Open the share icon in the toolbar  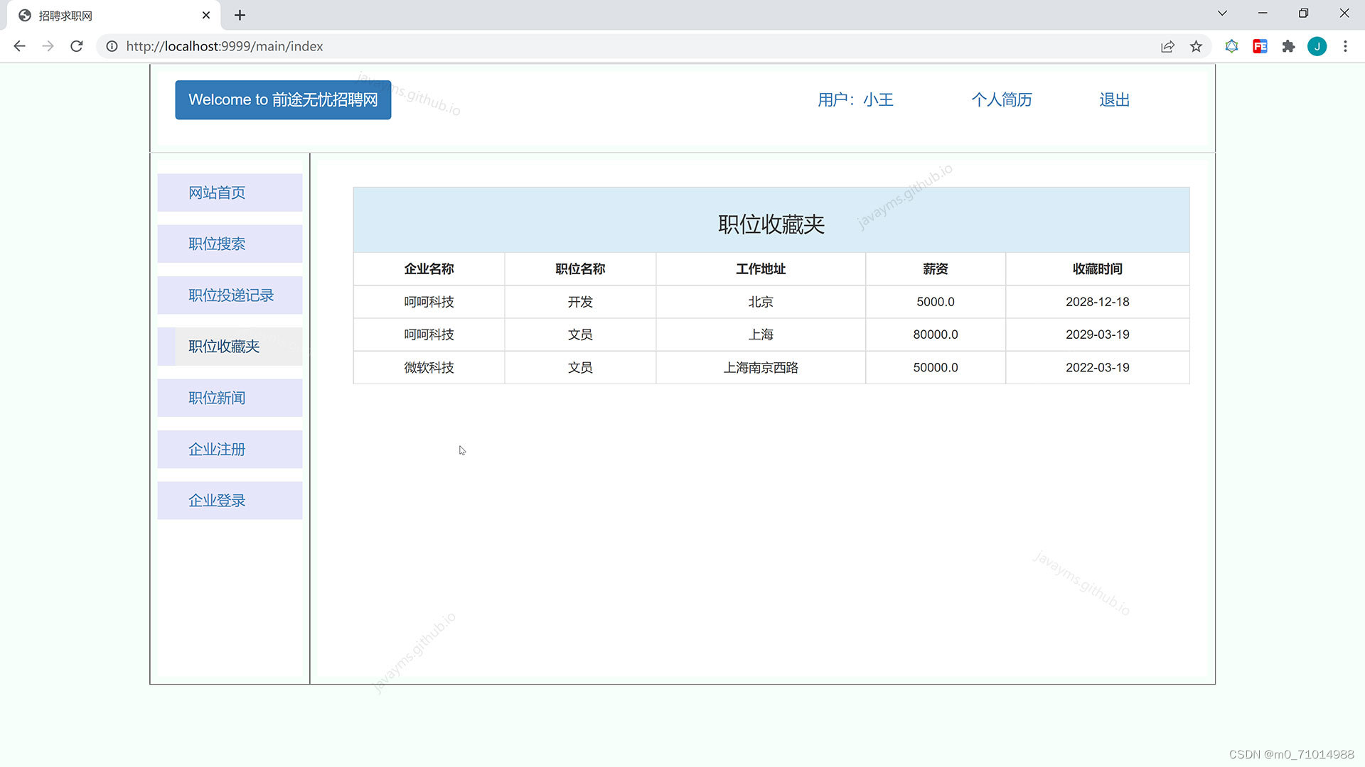1167,46
